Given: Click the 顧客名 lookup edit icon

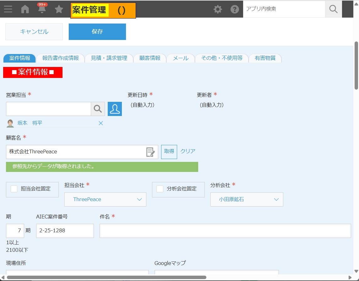Looking at the screenshot, I should (151, 152).
